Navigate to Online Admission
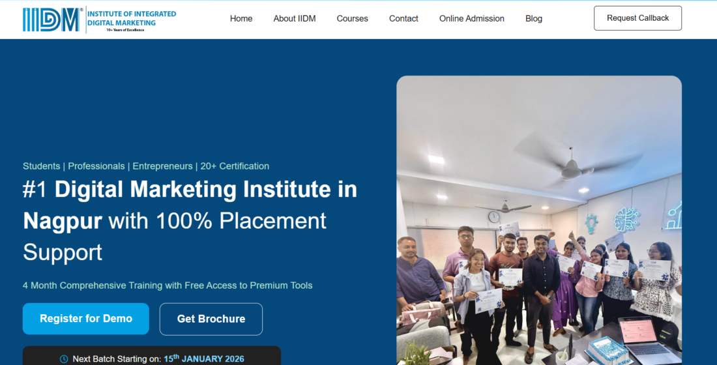717x365 pixels. pyautogui.click(x=471, y=19)
